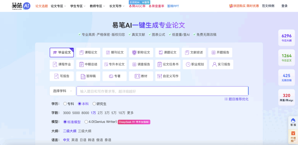The width and height of the screenshot is (298, 145).
Task: Expand the 论文专区 navigation menu
Action: pos(58,6)
